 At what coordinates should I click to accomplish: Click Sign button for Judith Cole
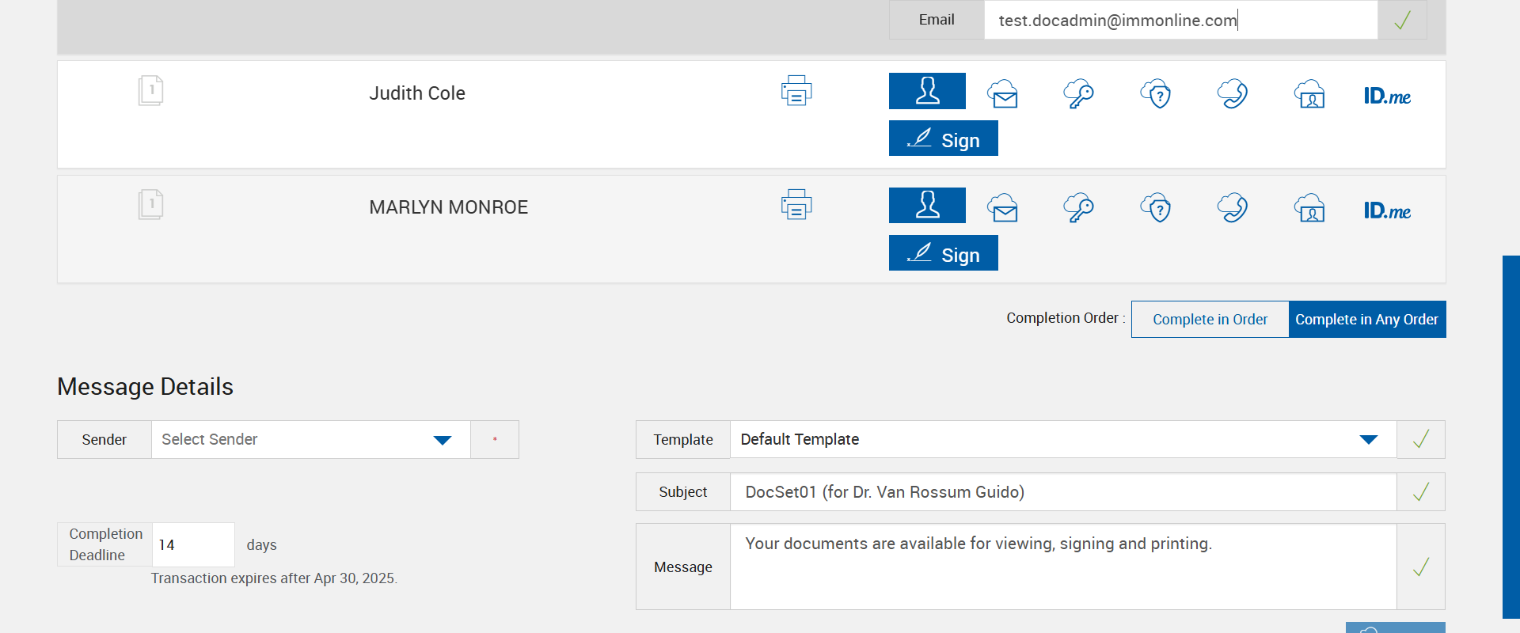[x=943, y=138]
